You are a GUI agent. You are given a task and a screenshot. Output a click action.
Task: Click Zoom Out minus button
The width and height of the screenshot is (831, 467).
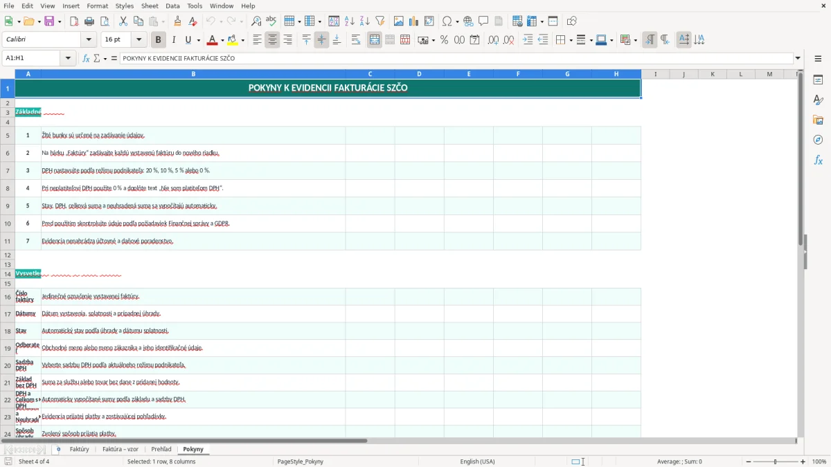pyautogui.click(x=749, y=461)
